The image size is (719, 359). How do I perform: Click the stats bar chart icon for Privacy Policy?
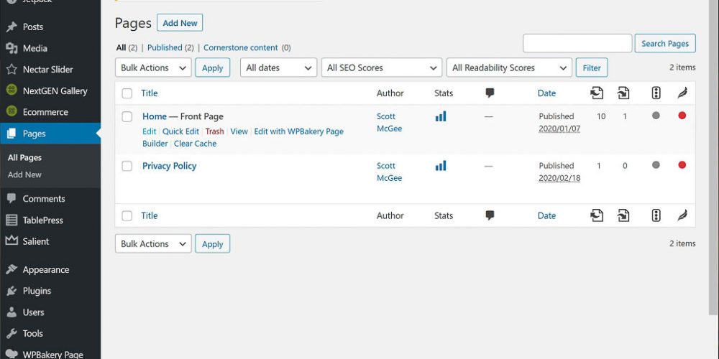[441, 166]
